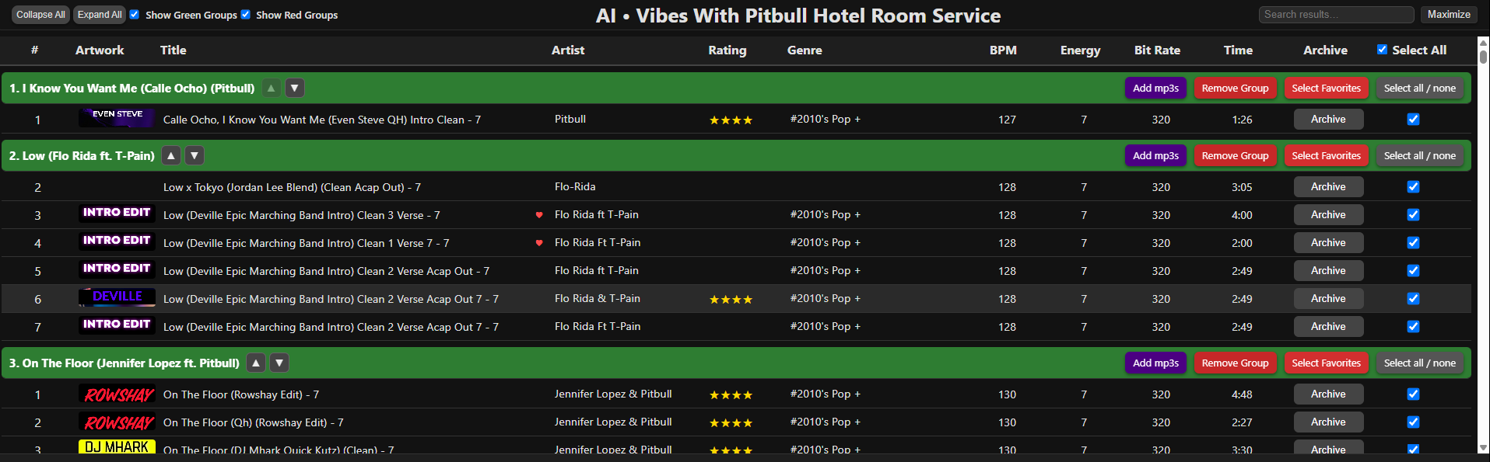Click the up arrow for the On The Floor group
1490x462 pixels.
click(255, 363)
